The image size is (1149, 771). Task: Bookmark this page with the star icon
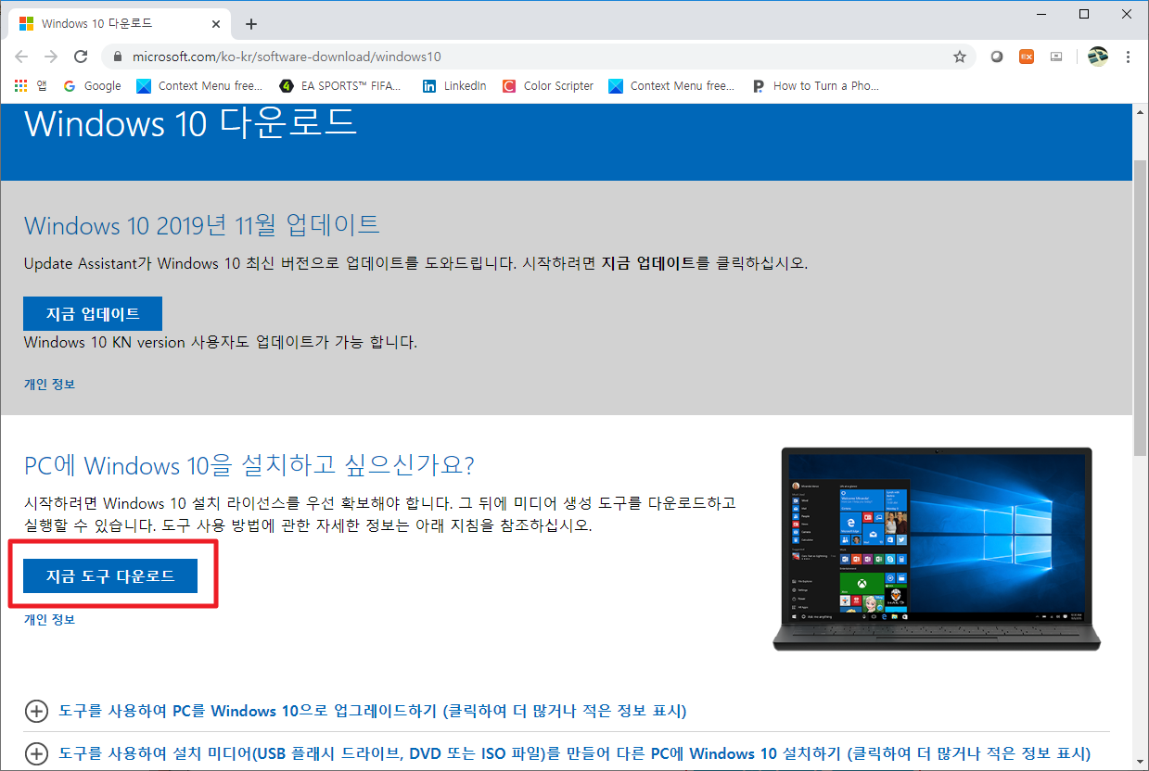pos(960,57)
